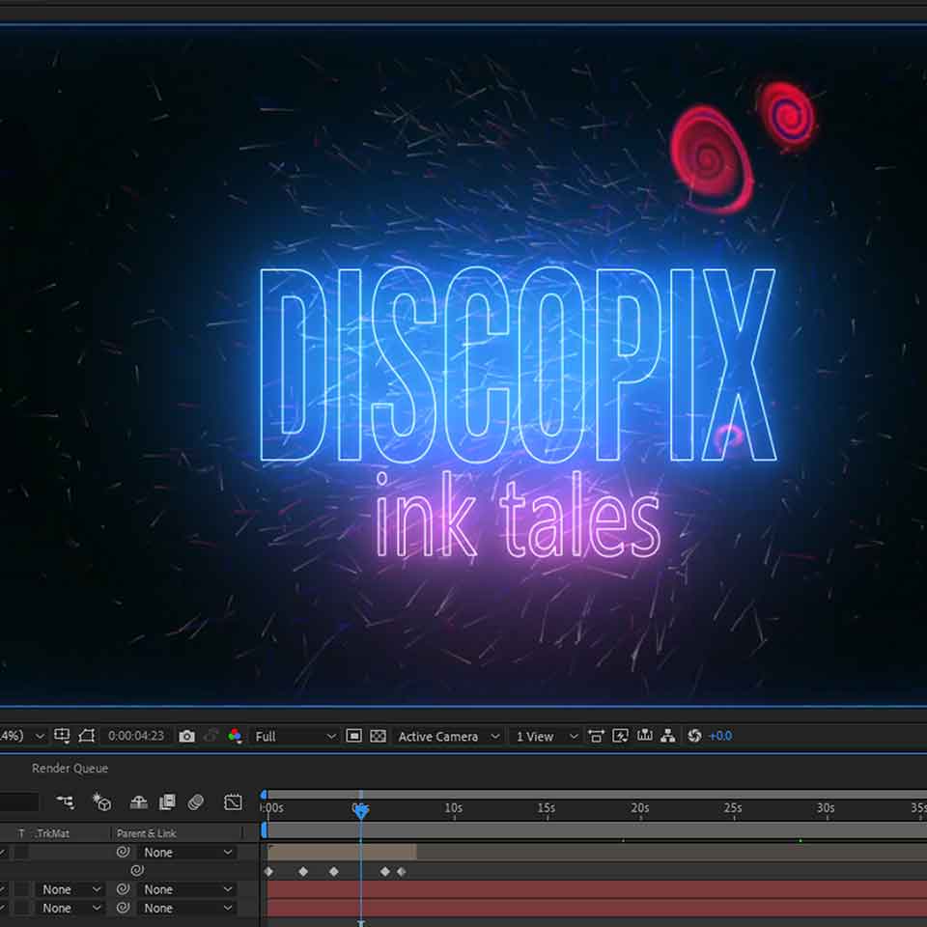Open the parent None dropdown on the bottom layer
Image resolution: width=927 pixels, height=927 pixels.
coord(186,908)
